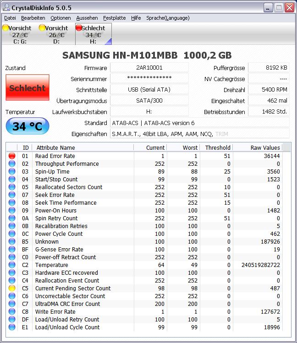
Task: Click the ID column header
Action: 25,147
